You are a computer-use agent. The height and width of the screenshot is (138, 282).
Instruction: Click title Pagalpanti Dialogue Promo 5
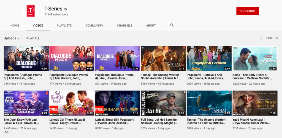[x=69, y=77]
